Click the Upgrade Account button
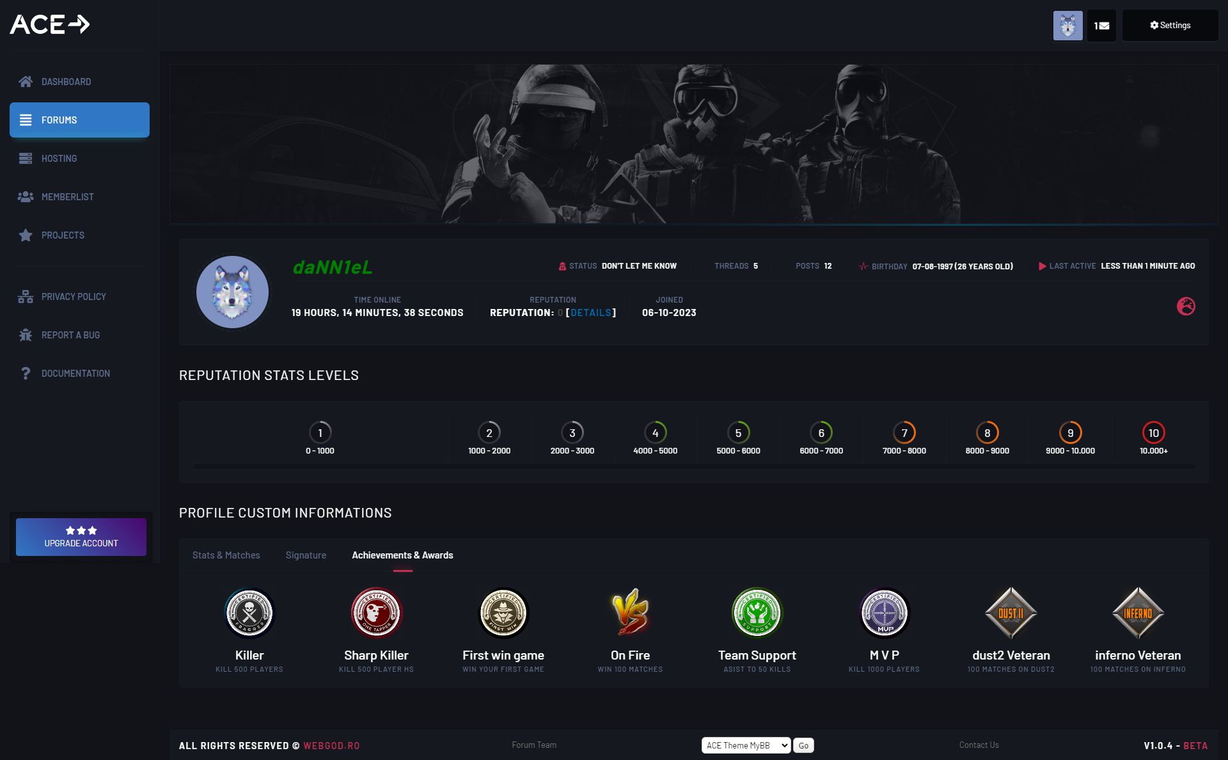This screenshot has width=1228, height=760. (81, 537)
